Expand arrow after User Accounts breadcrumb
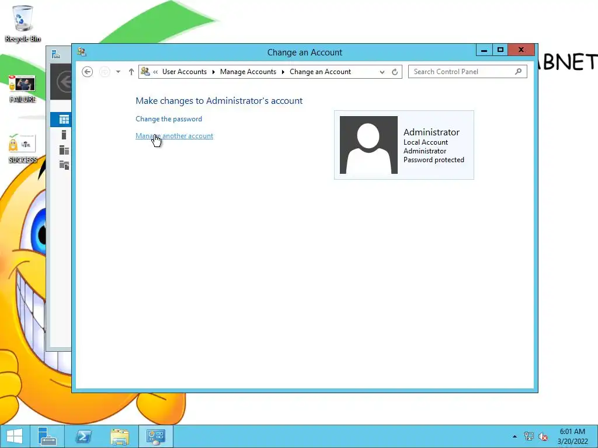 [x=214, y=72]
